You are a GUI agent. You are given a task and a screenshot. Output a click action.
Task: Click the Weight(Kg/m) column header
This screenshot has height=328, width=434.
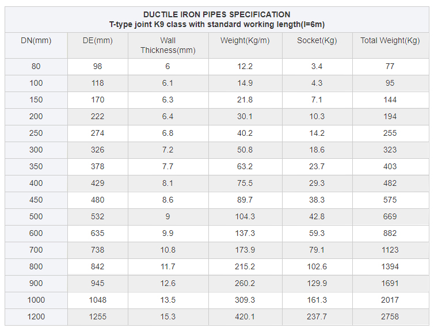245,40
